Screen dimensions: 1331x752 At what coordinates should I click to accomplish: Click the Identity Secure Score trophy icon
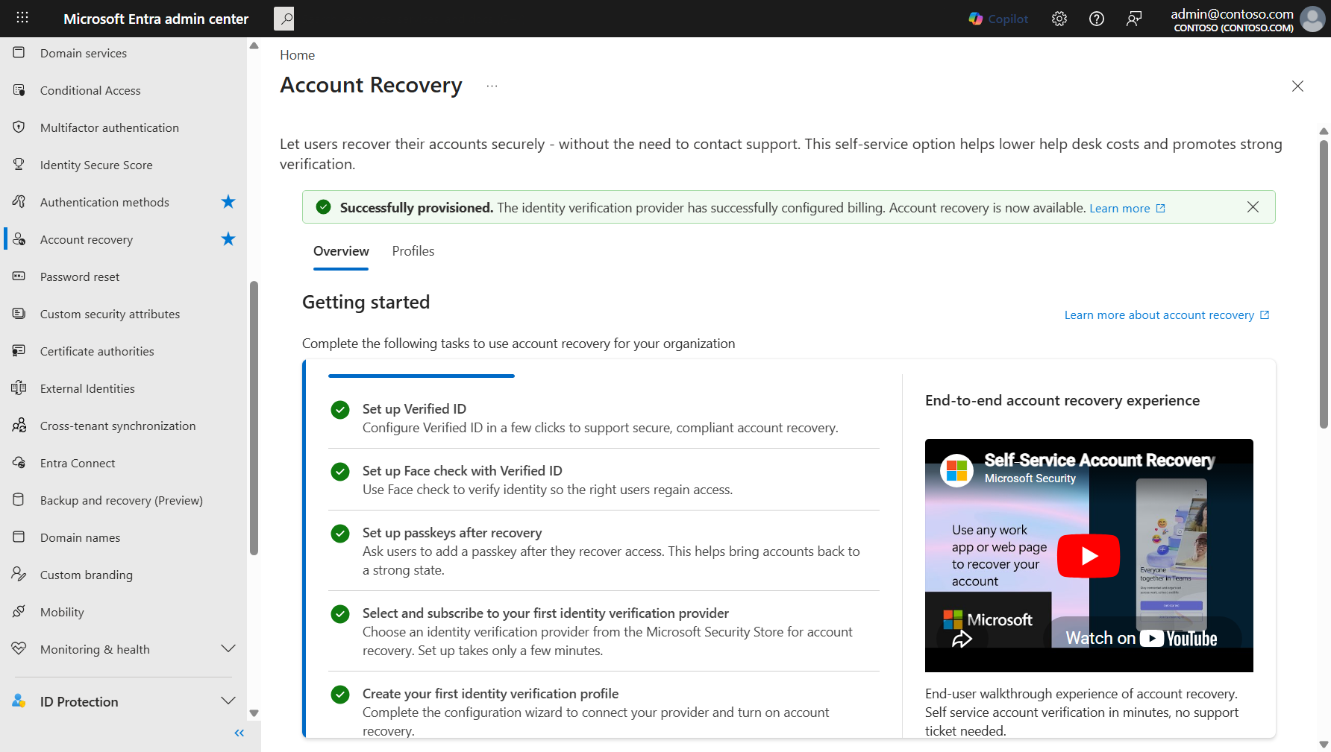(x=19, y=165)
